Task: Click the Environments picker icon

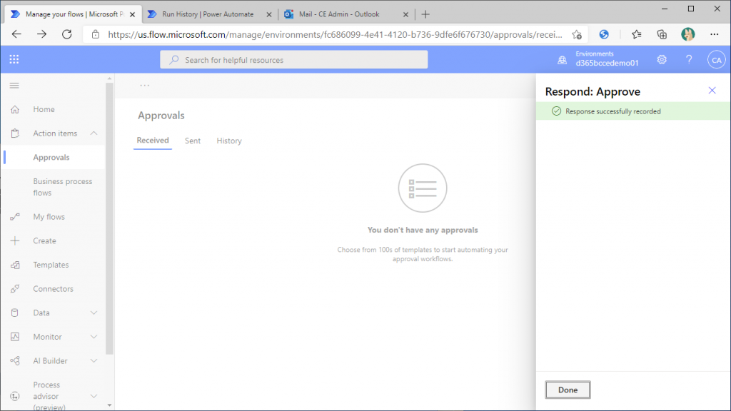Action: pyautogui.click(x=563, y=60)
